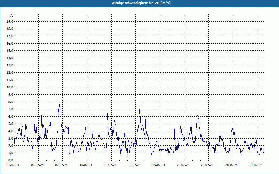
Task: Click the 'm/s' unit label
Action: (x=10, y=16)
